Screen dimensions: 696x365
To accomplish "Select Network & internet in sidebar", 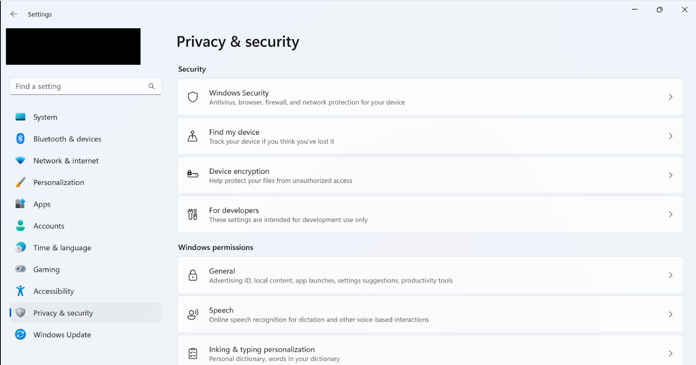I will pos(66,161).
